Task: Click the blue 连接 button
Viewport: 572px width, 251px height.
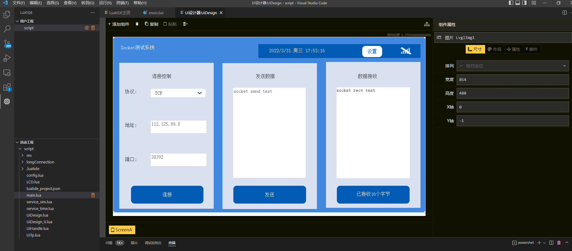Action: click(167, 195)
